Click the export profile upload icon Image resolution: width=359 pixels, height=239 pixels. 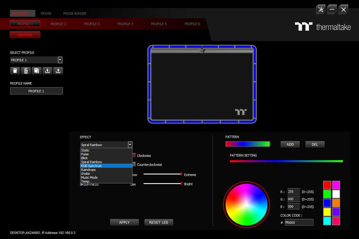pyautogui.click(x=58, y=71)
